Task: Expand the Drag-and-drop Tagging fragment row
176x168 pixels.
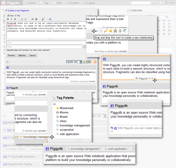Action: coord(35,164)
